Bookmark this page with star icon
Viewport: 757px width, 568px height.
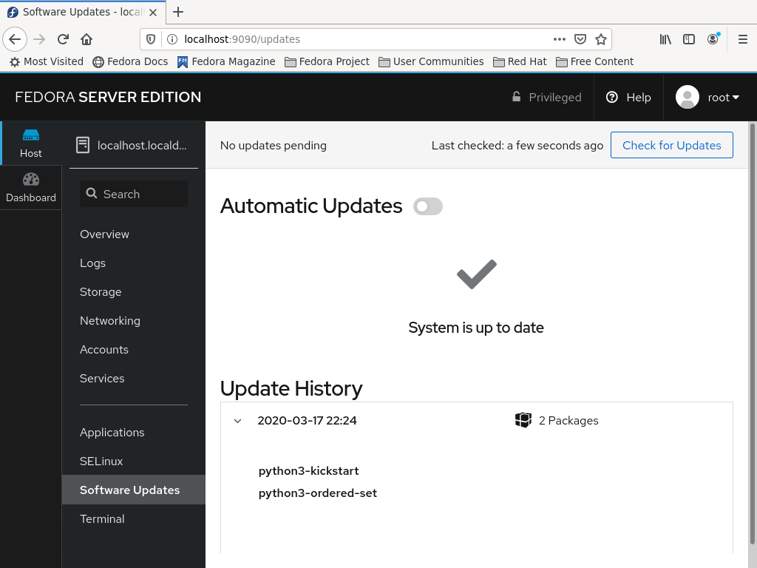click(x=600, y=39)
